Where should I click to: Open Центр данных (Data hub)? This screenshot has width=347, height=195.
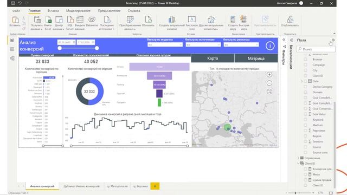59,23
